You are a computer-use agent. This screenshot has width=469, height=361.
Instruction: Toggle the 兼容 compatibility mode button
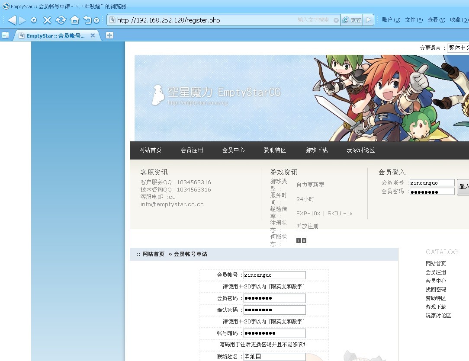coord(352,20)
